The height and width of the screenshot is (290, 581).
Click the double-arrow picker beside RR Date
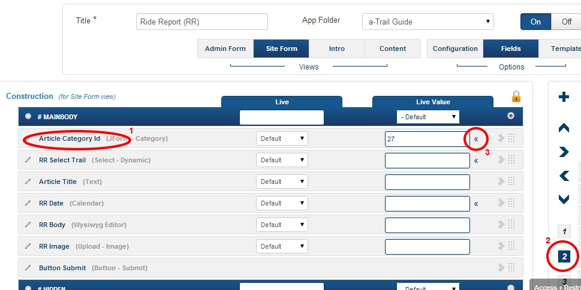tap(476, 204)
